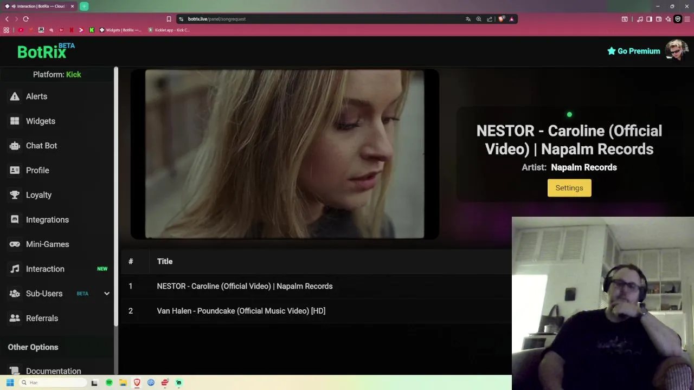Bookmark this page icon
694x390 pixels.
[x=169, y=19]
